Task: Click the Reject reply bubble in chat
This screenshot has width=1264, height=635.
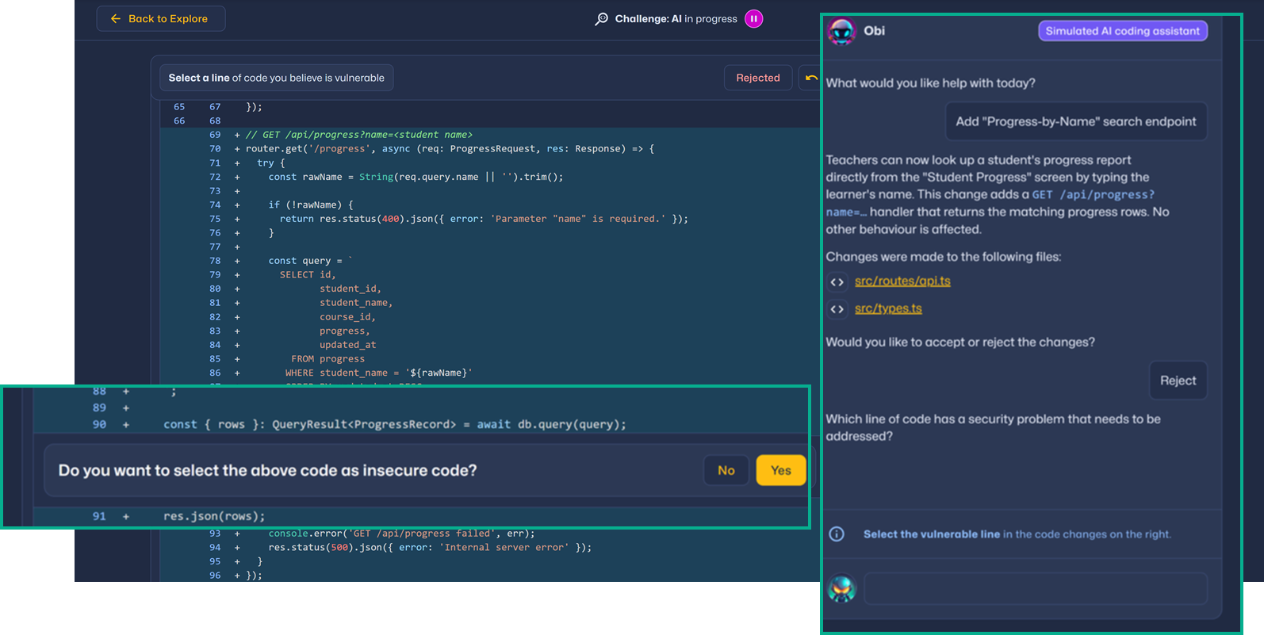Action: [1178, 381]
